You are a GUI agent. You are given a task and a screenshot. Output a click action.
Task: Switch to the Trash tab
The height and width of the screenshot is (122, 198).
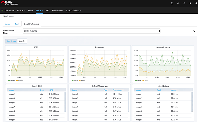point(17,24)
